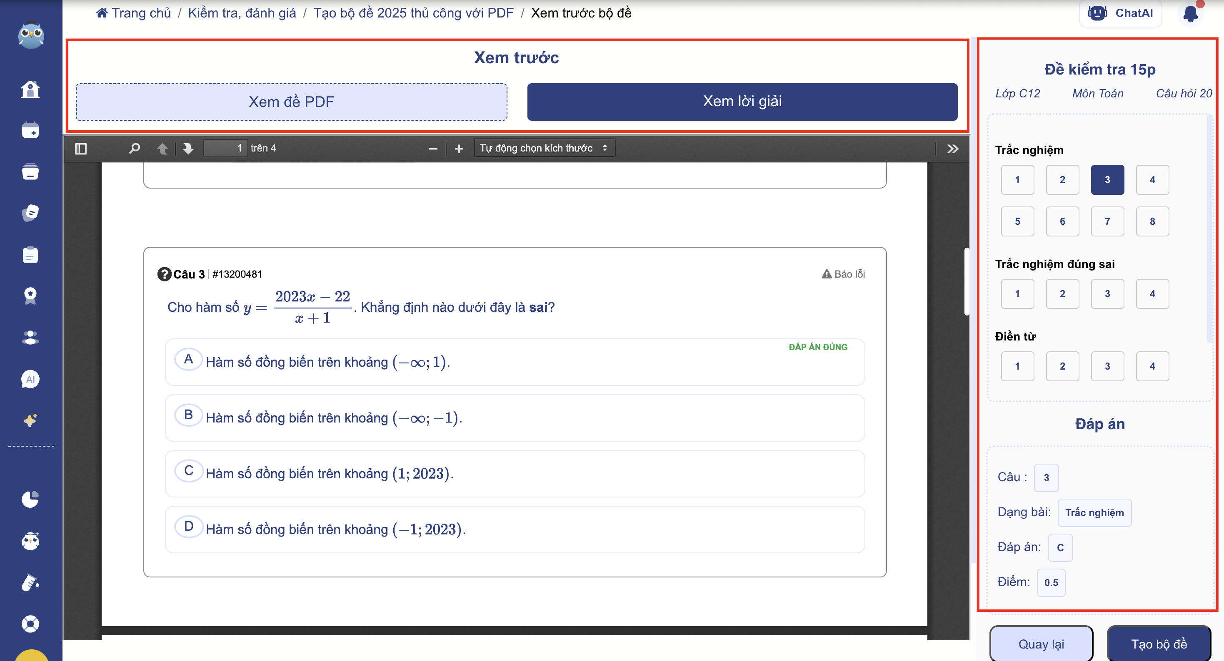Go to previous PDF page arrow
This screenshot has width=1224, height=661.
(x=162, y=149)
